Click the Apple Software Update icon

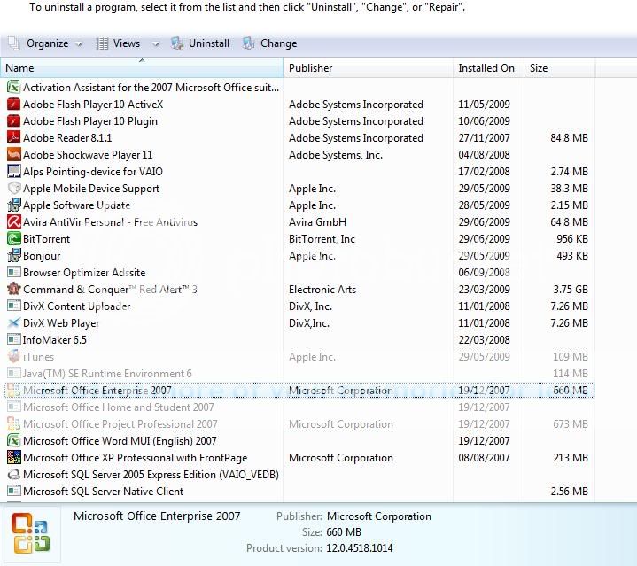point(14,205)
